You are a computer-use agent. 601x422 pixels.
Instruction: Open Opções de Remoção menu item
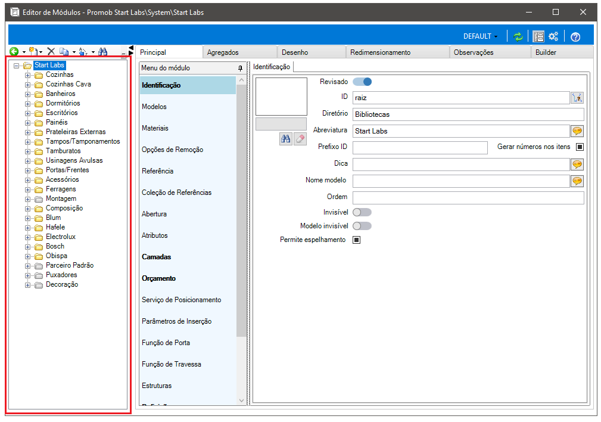188,150
